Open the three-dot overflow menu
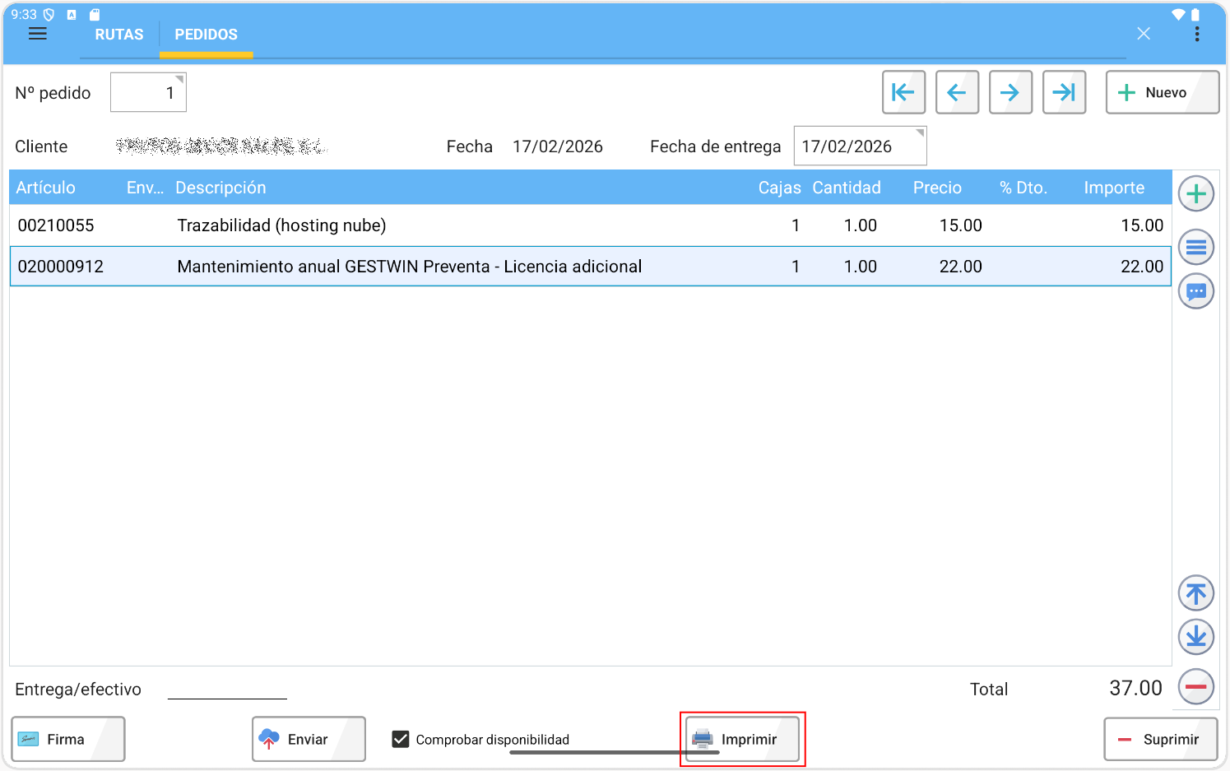This screenshot has width=1230, height=771. click(1196, 34)
